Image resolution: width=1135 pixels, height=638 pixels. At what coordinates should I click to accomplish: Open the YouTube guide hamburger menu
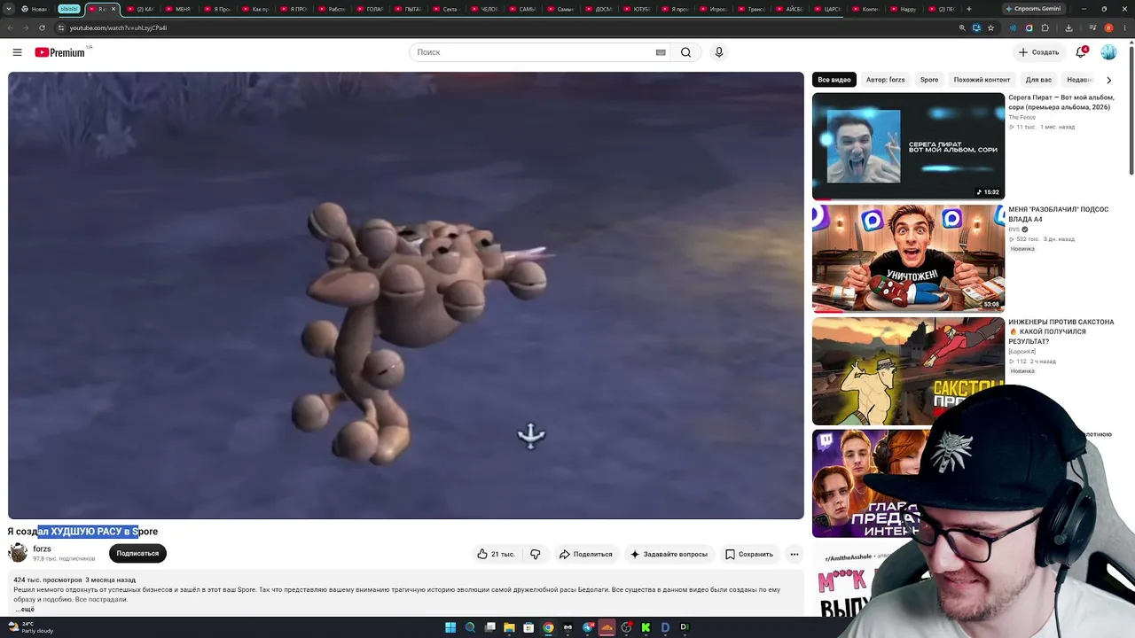tap(17, 52)
